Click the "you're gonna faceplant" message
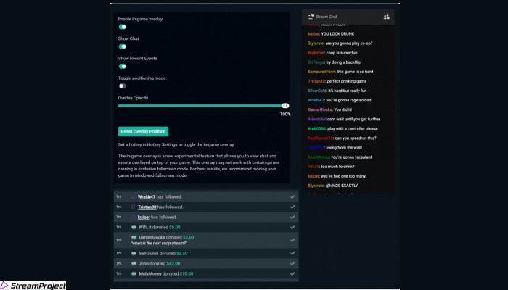 [x=351, y=157]
